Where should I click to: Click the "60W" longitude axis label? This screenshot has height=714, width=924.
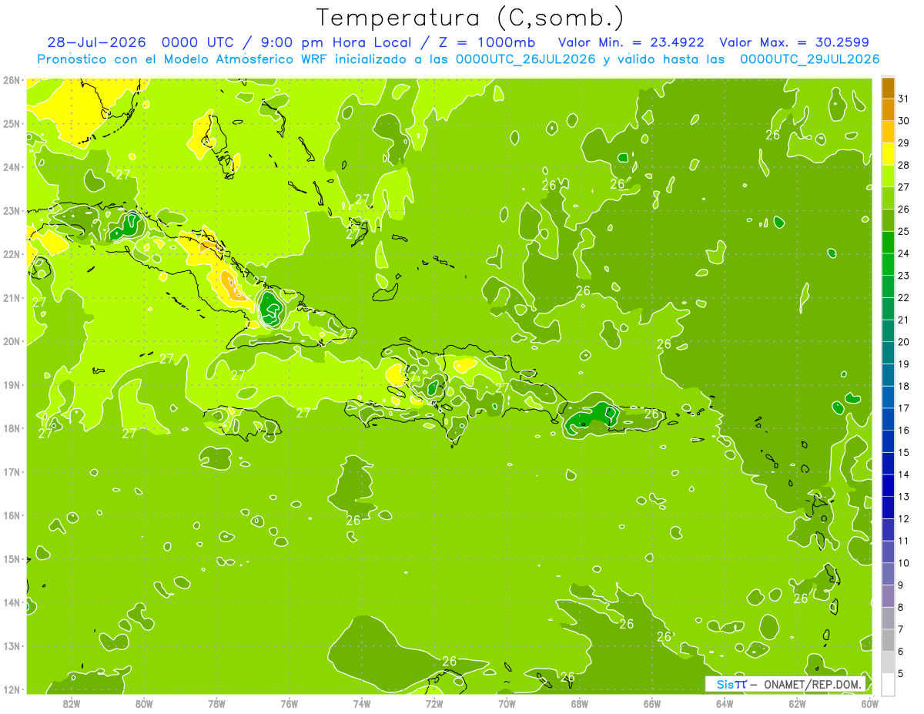tap(870, 703)
